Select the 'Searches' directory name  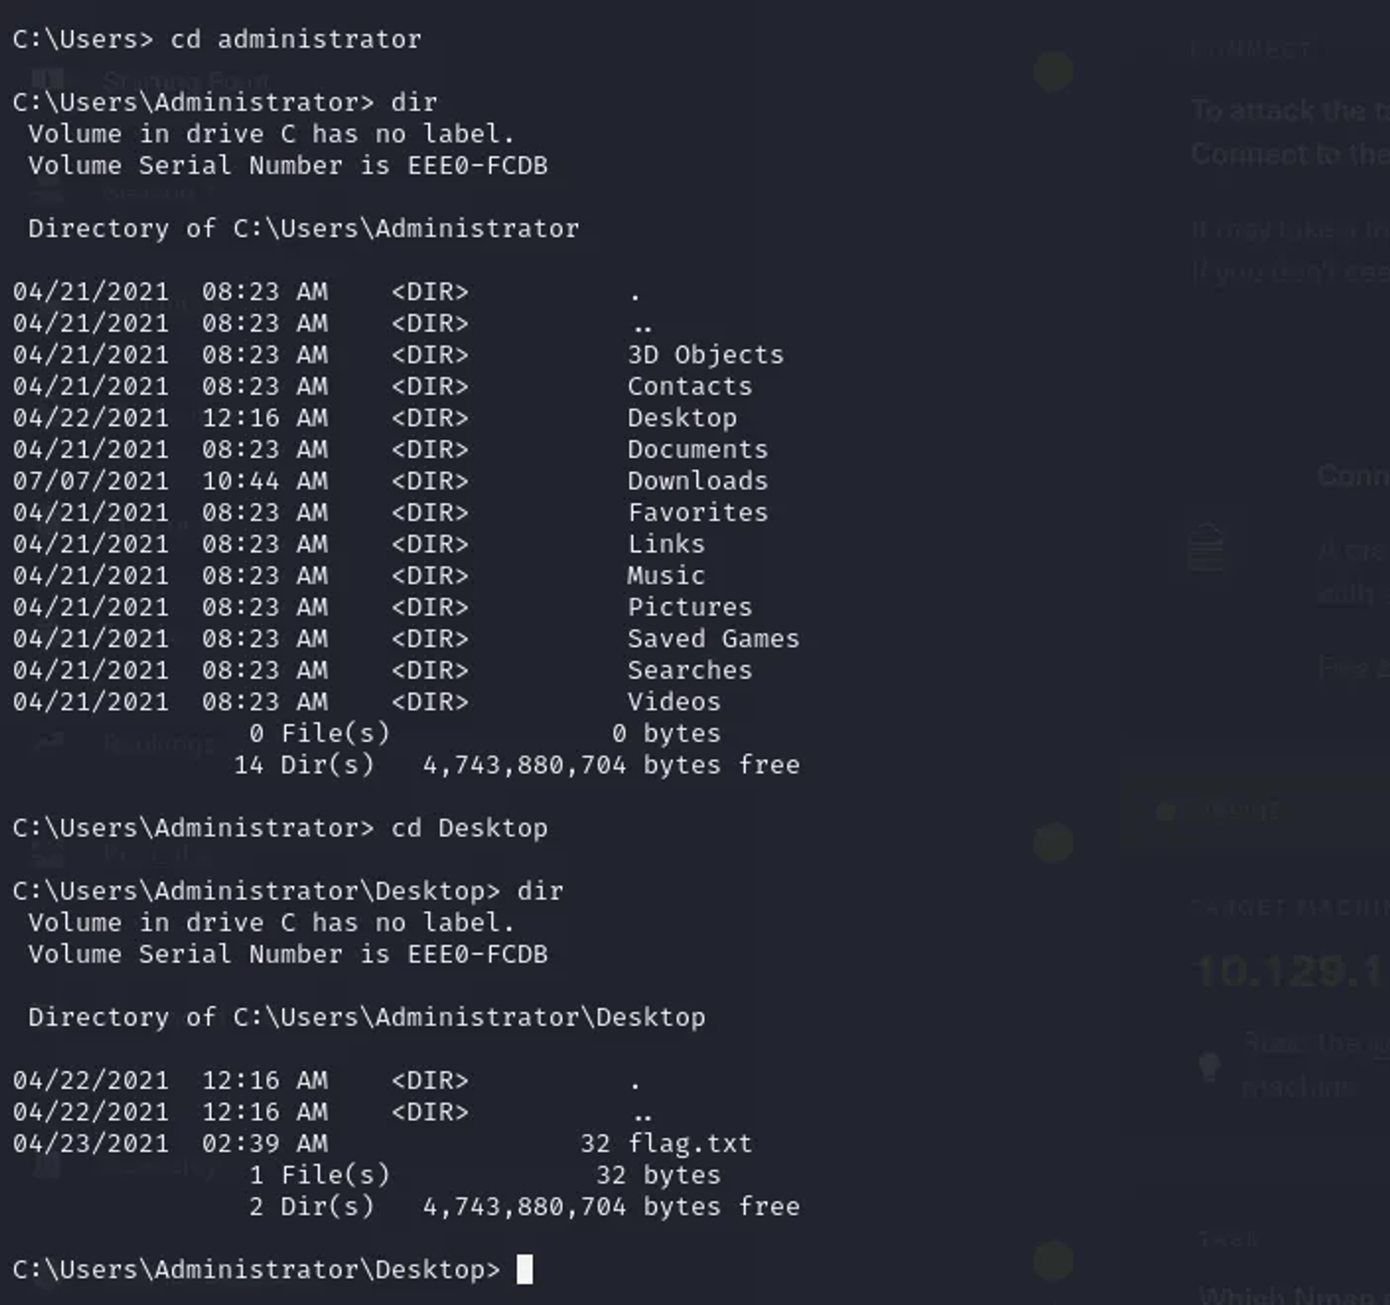pyautogui.click(x=690, y=670)
